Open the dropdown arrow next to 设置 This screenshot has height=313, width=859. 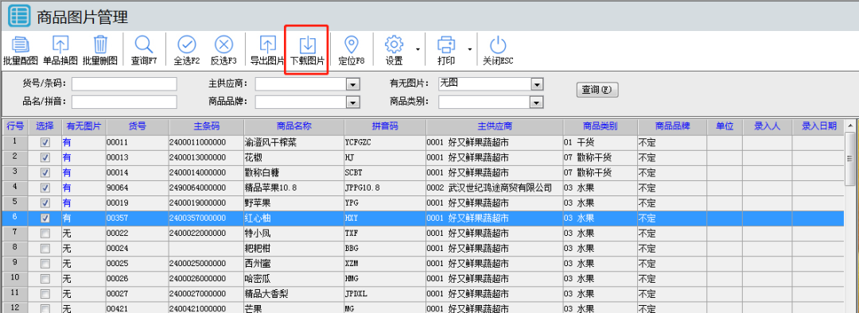point(418,50)
